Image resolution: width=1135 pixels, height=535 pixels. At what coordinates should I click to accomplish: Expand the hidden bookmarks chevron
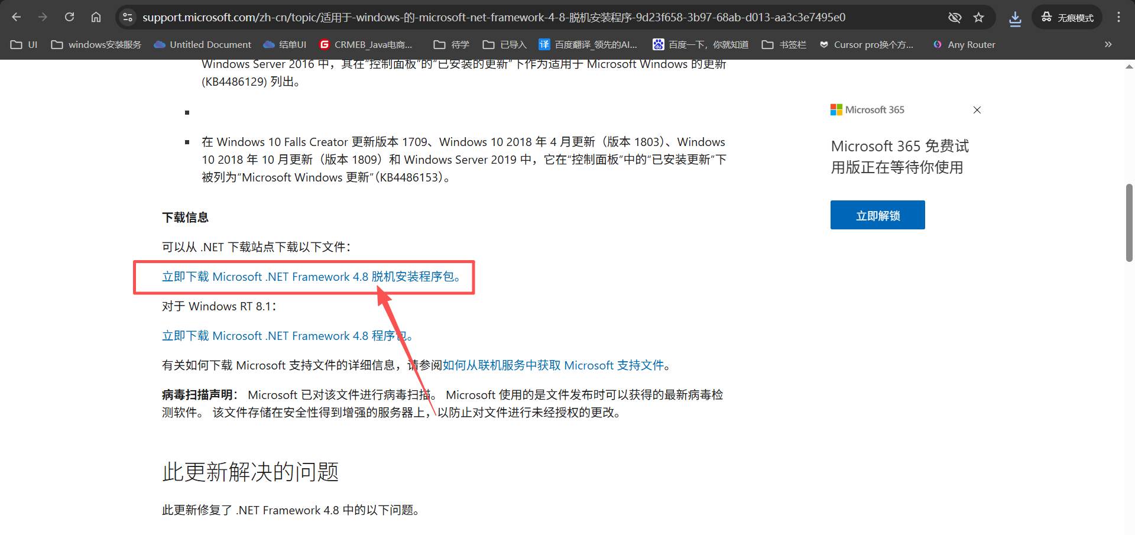pos(1108,44)
